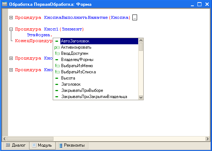Click the property icon beside ВладелецФормы

coord(57,60)
